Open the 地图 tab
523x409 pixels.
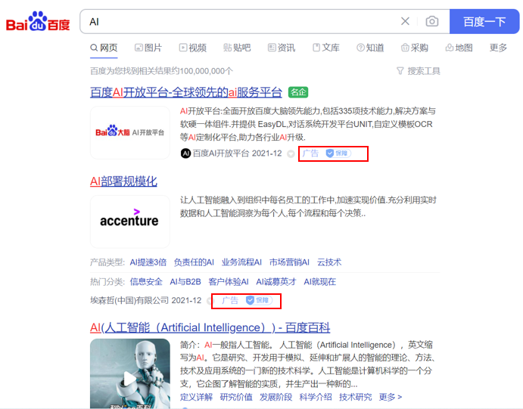pos(459,48)
